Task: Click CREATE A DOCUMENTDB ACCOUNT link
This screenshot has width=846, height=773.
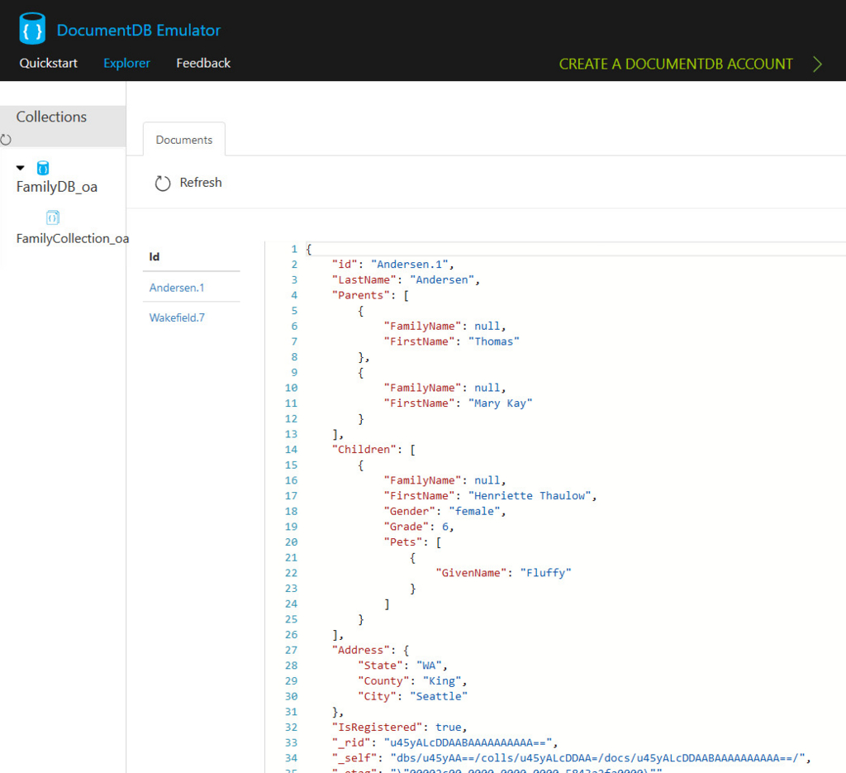Action: point(676,64)
